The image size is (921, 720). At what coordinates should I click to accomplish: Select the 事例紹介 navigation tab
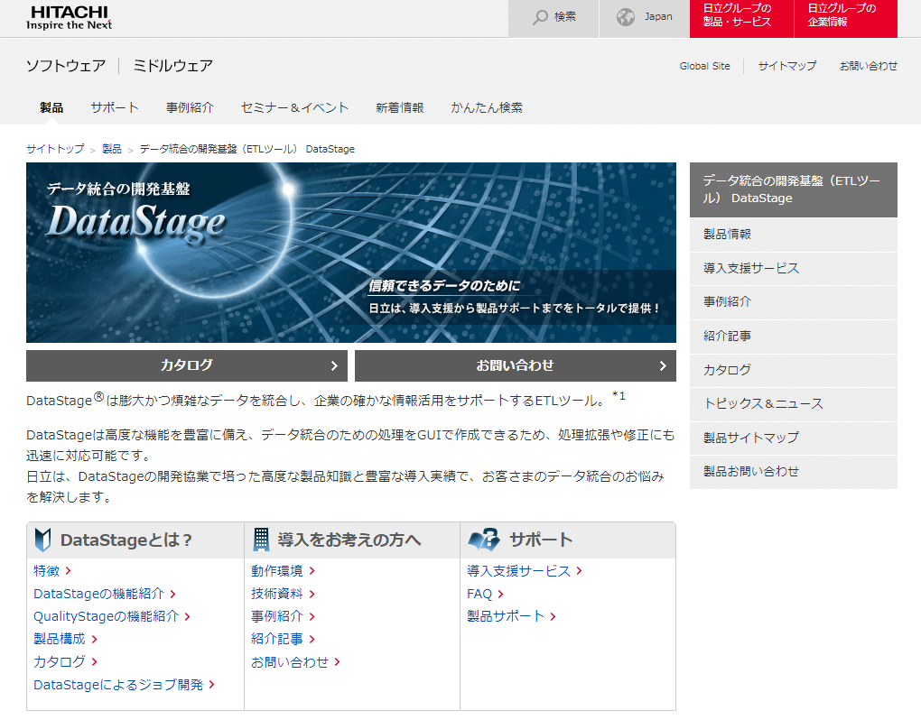tap(190, 108)
